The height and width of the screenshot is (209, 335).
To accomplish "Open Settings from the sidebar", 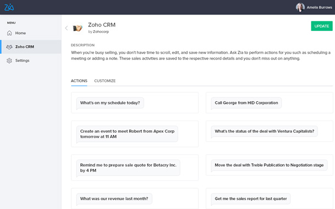I will pos(31,61).
